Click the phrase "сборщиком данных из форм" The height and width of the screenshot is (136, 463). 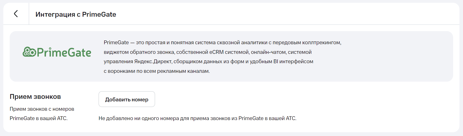[x=202, y=61]
